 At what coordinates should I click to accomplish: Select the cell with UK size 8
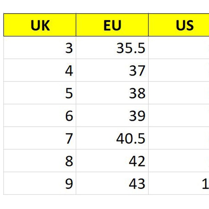click(40, 161)
